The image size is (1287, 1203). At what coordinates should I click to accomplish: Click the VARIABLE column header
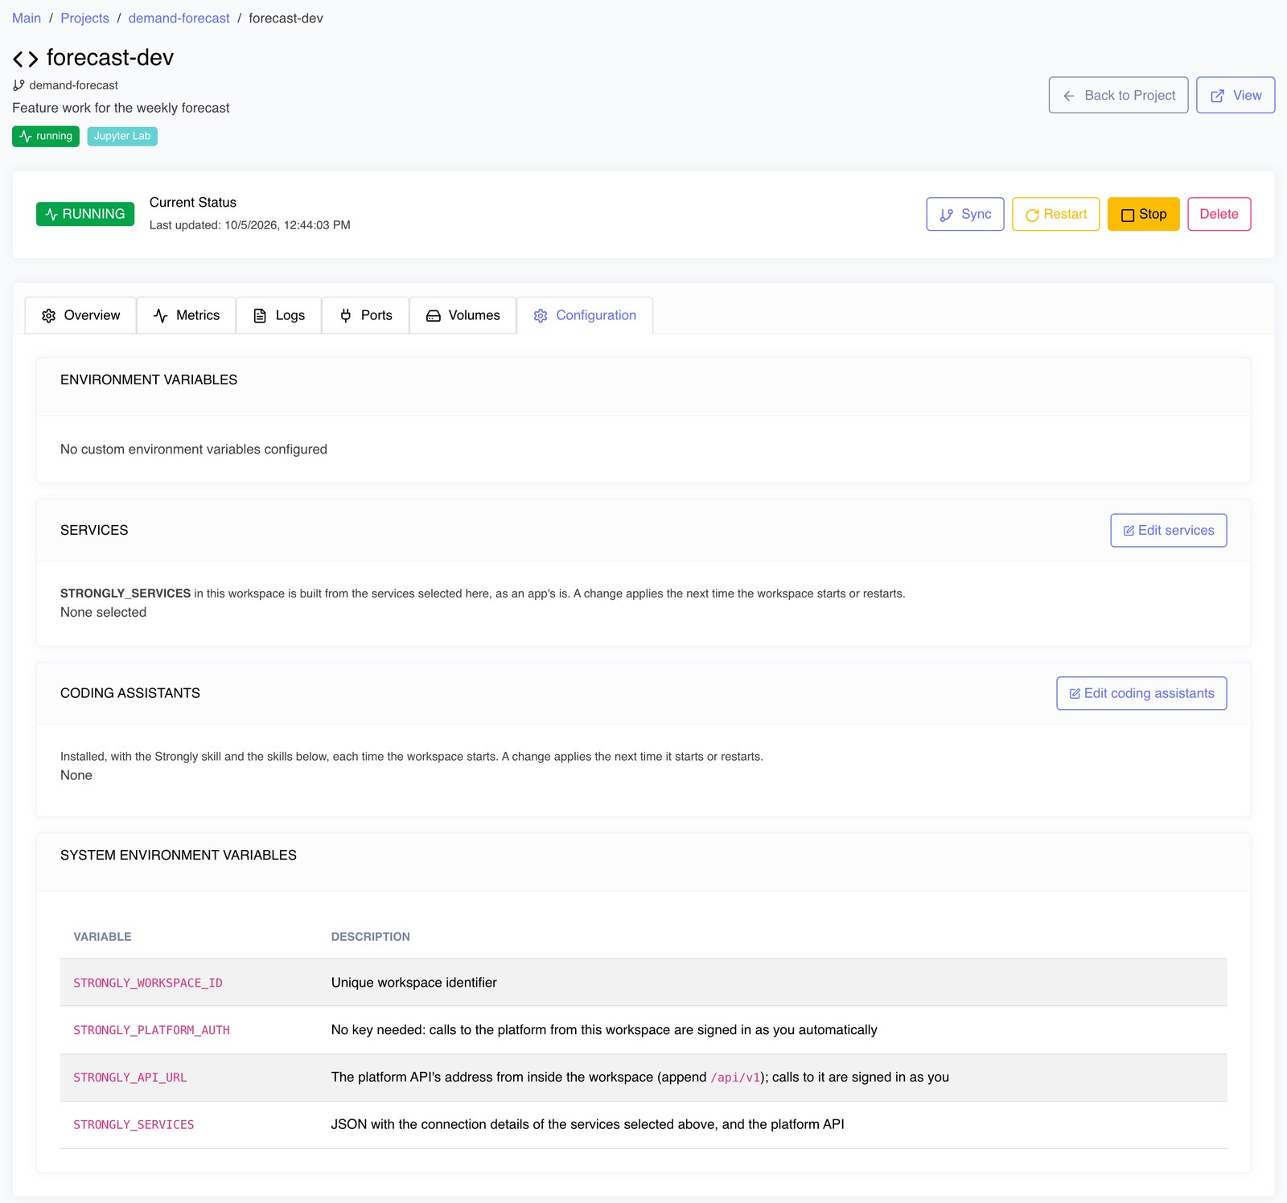102,937
